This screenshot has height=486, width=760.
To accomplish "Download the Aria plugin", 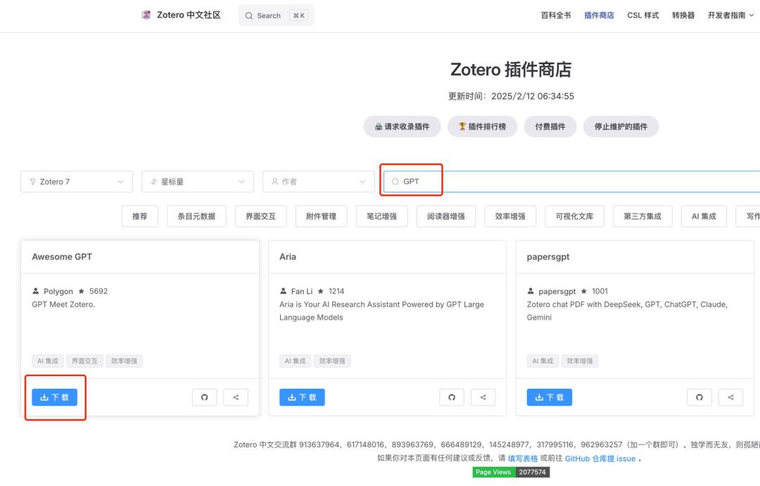I will 302,397.
